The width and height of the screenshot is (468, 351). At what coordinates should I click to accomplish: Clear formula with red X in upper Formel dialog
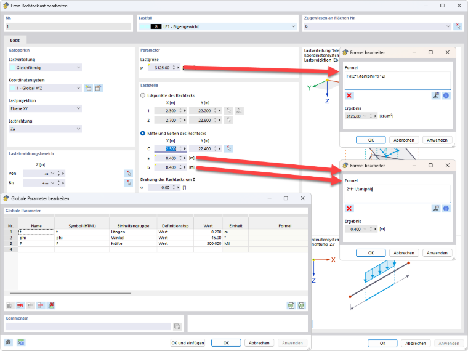349,95
